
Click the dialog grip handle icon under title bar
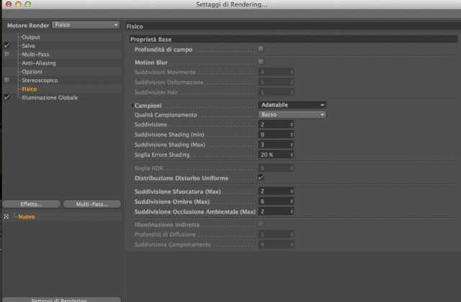(x=7, y=14)
